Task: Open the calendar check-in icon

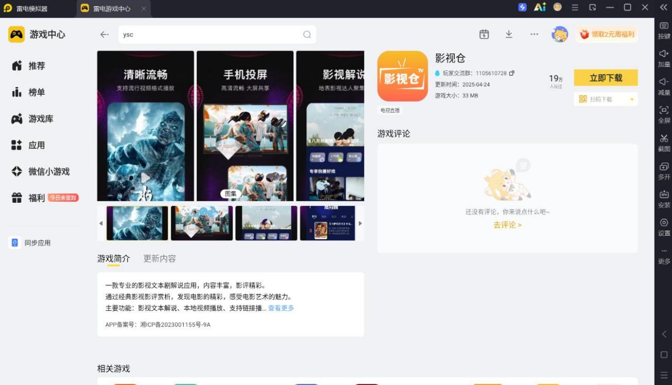Action: pyautogui.click(x=484, y=34)
